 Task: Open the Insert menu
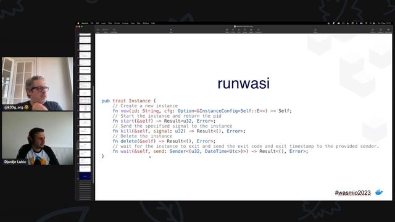pos(103,23)
